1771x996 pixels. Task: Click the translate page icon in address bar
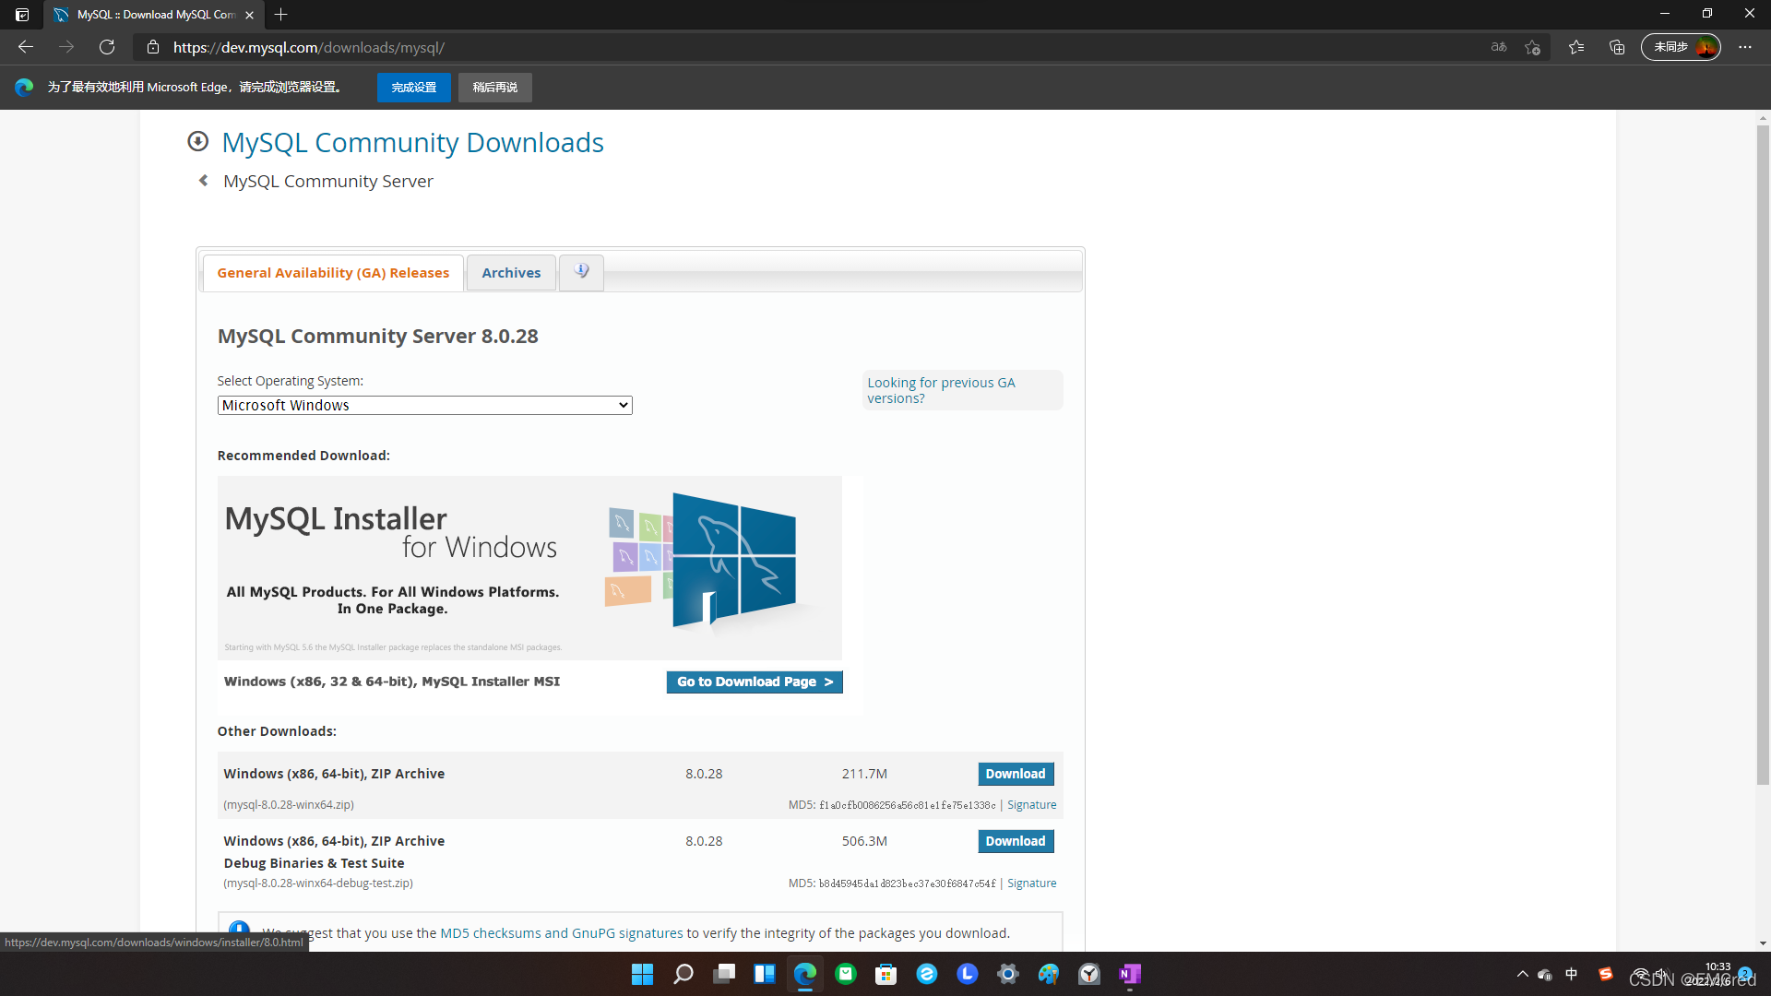[x=1499, y=47]
